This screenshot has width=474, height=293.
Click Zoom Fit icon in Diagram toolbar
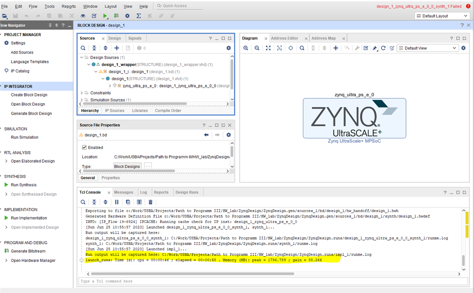[268, 48]
